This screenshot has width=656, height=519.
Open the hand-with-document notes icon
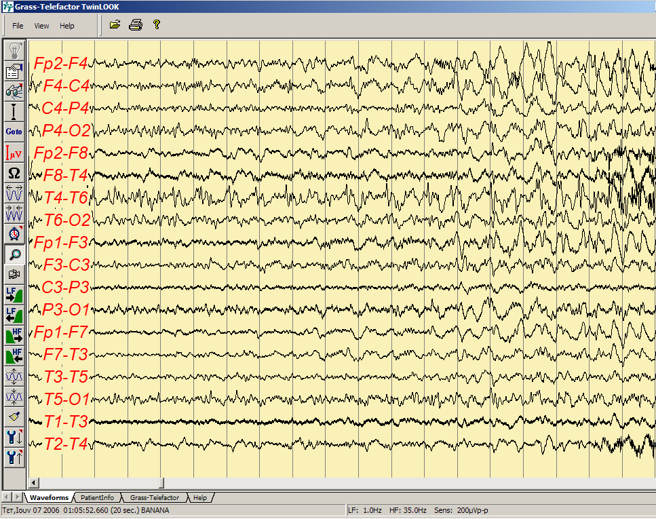pyautogui.click(x=14, y=71)
